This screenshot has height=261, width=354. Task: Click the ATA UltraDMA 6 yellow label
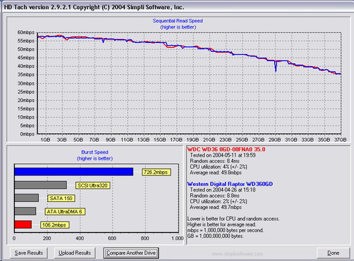click(x=65, y=212)
